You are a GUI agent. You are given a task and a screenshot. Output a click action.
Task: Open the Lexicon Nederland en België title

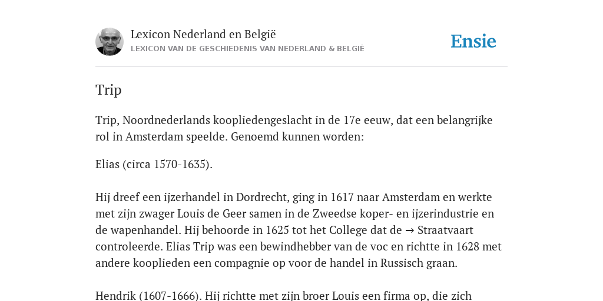pyautogui.click(x=203, y=34)
